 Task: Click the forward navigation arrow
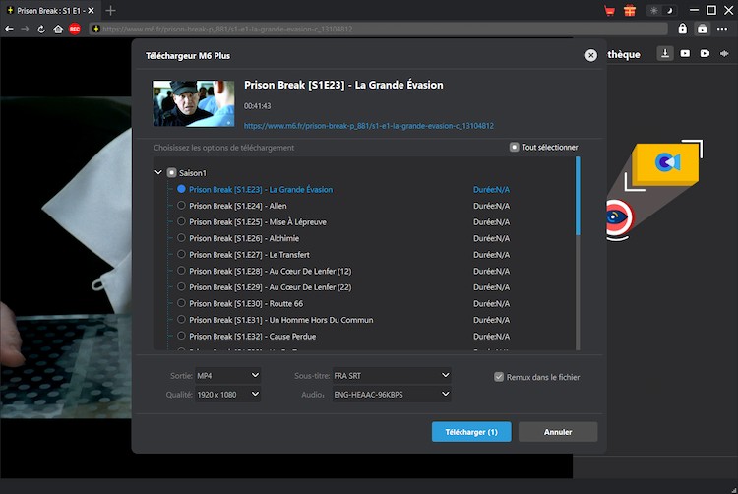click(x=25, y=30)
